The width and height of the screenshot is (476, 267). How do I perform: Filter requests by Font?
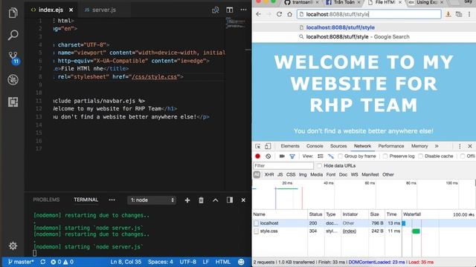coord(330,175)
